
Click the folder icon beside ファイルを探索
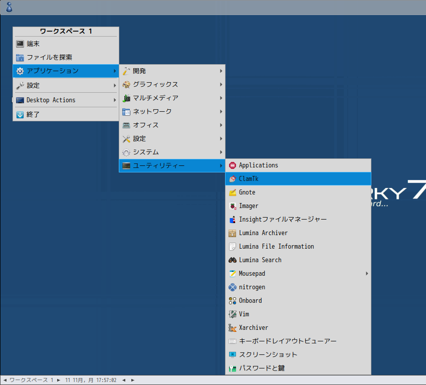20,57
